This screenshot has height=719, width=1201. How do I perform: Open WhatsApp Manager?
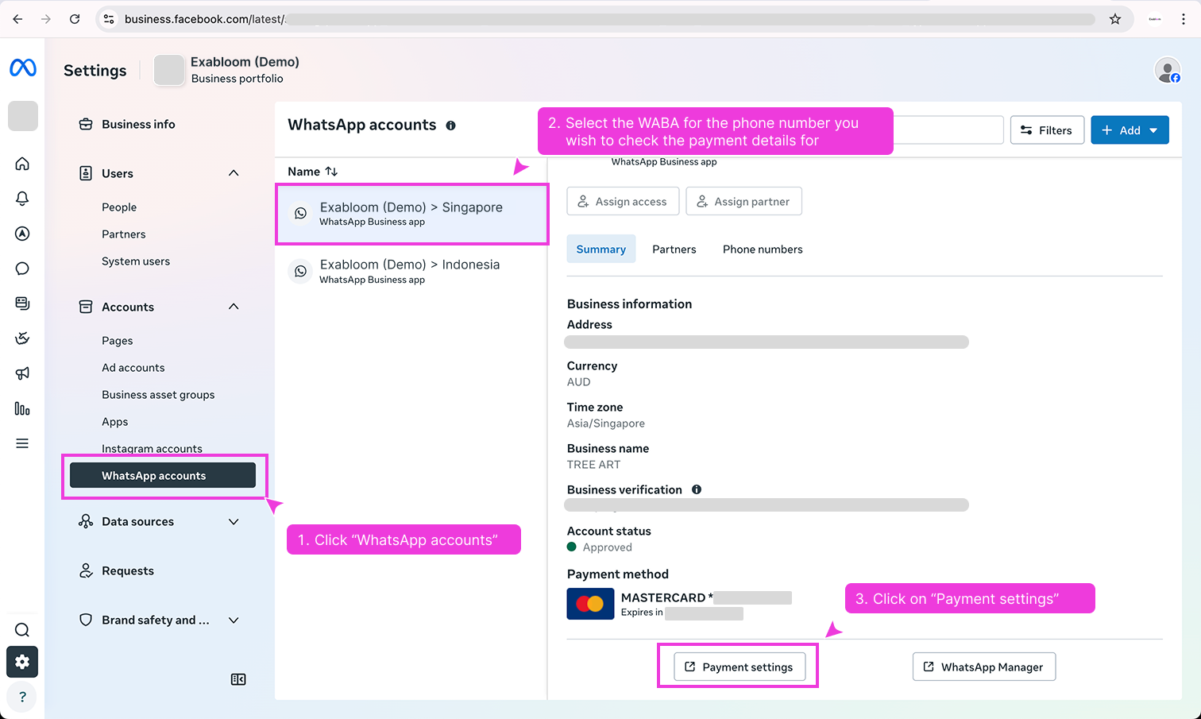point(983,667)
